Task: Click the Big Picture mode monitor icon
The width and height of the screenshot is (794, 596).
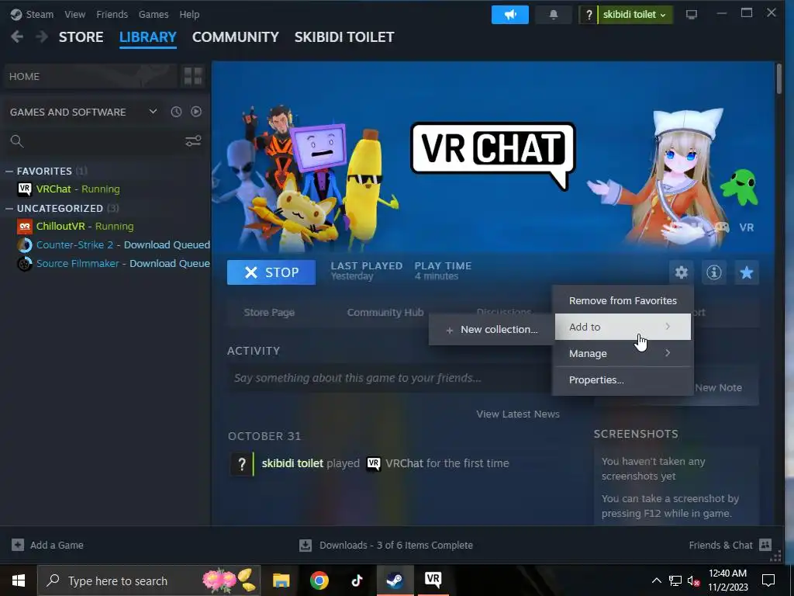Action: pos(691,15)
